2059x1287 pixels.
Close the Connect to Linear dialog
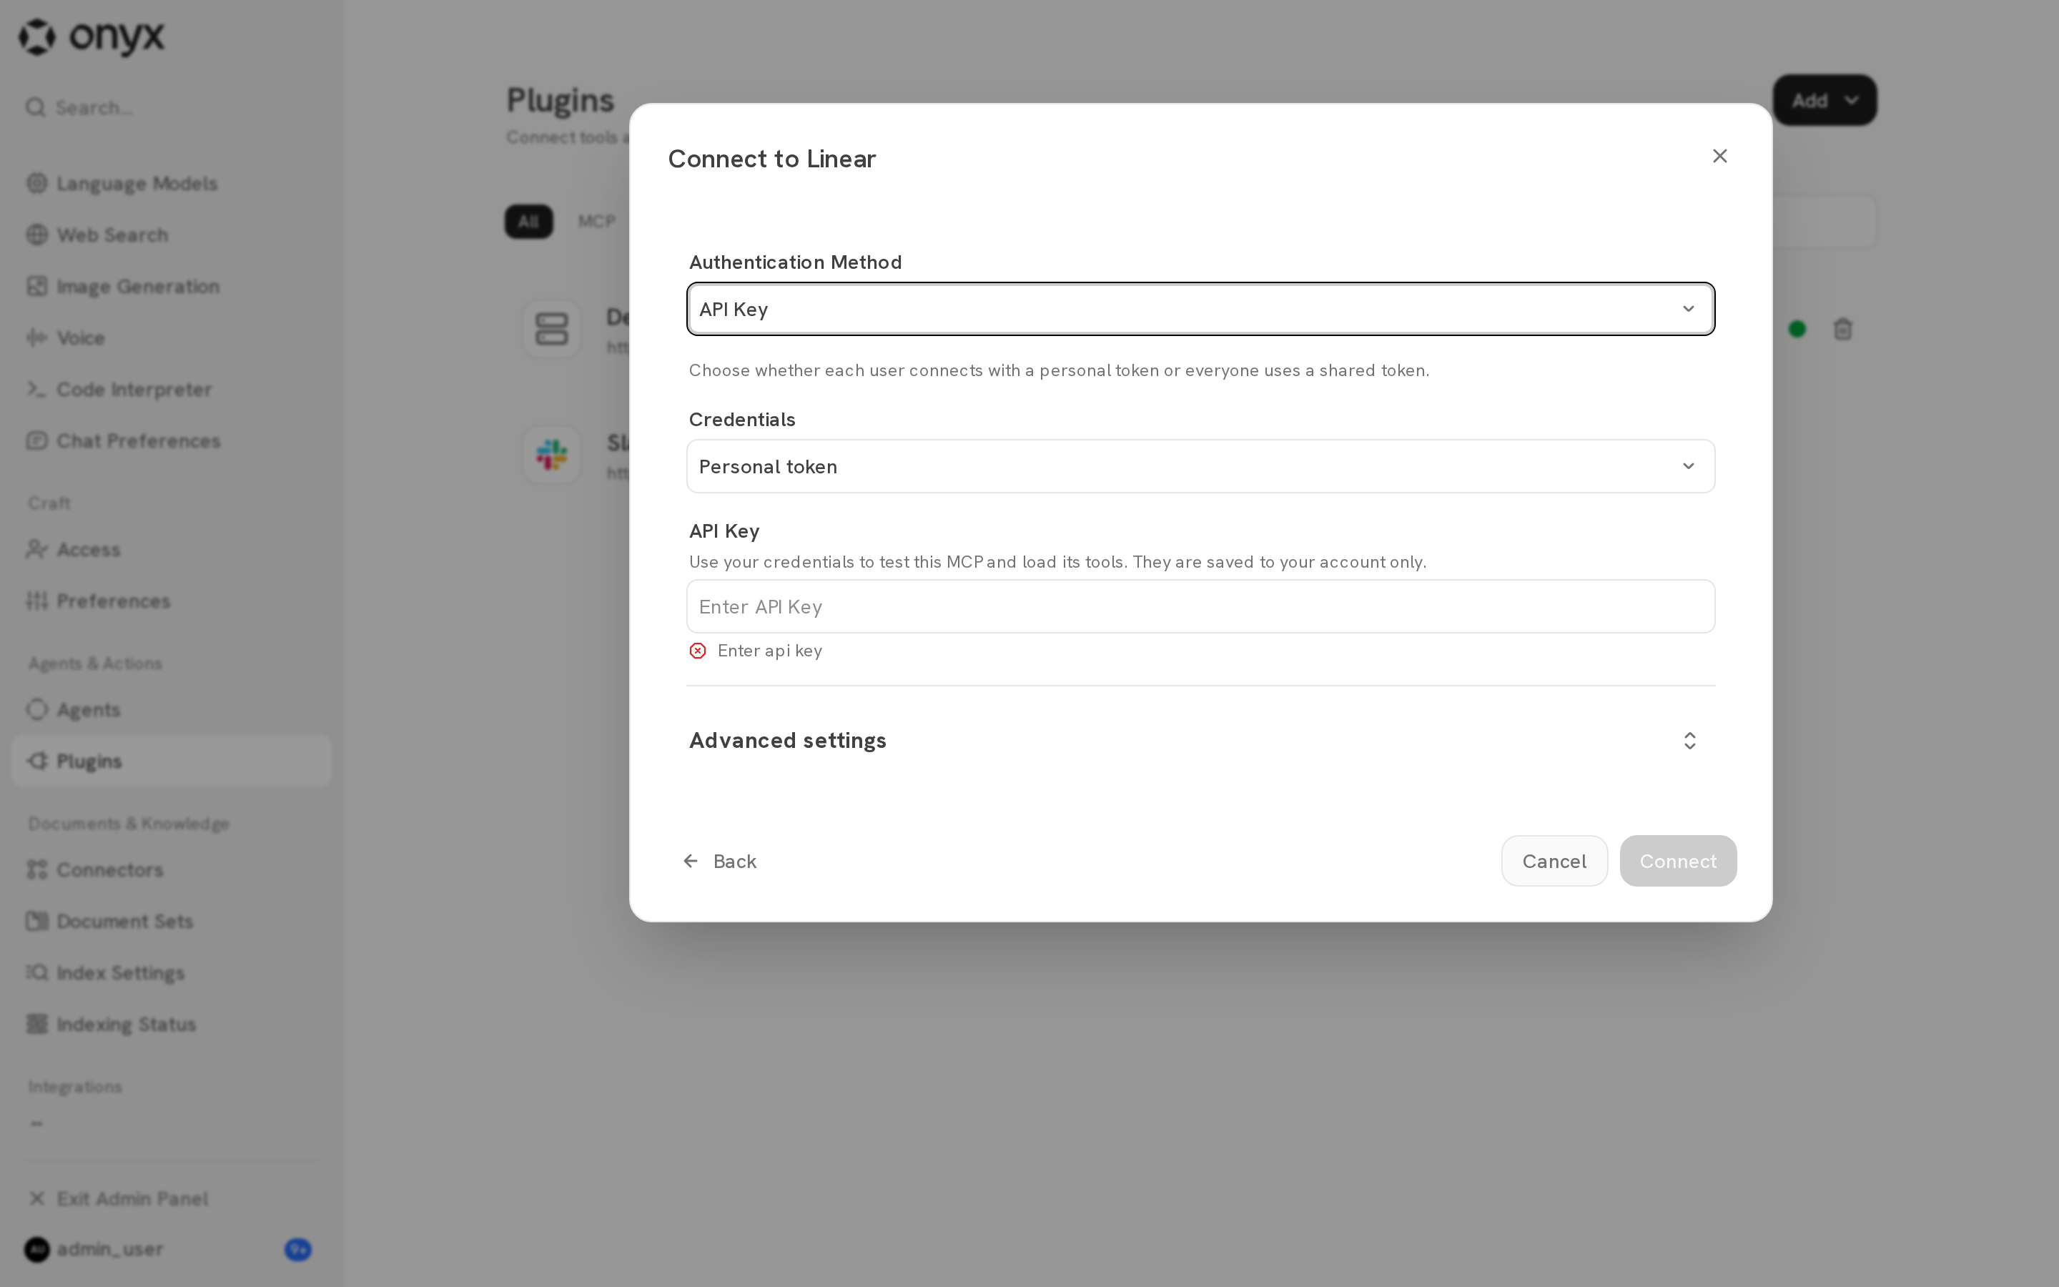coord(1719,156)
